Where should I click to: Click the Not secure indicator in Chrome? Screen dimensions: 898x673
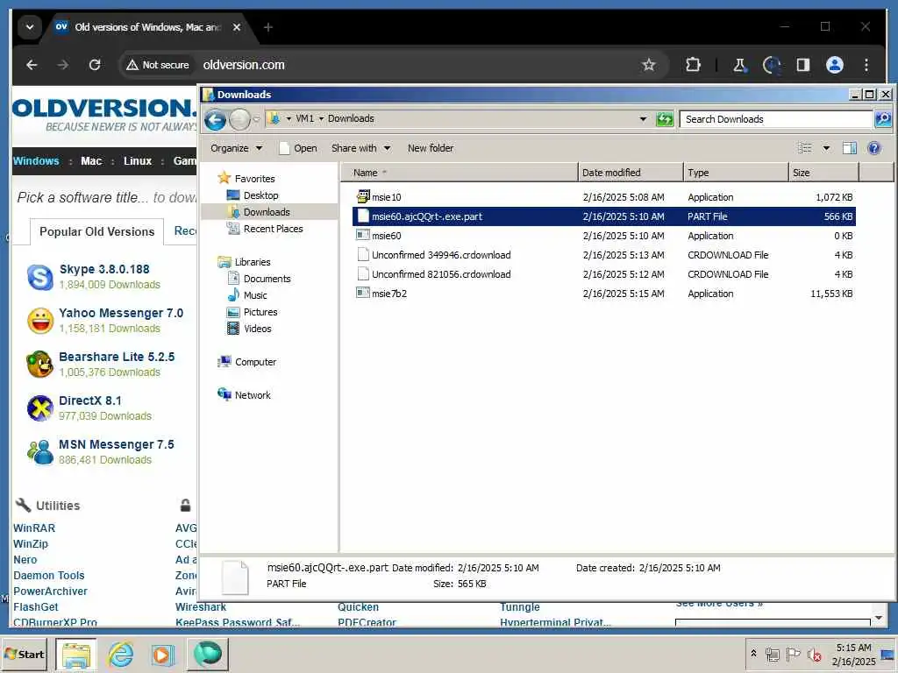(158, 65)
